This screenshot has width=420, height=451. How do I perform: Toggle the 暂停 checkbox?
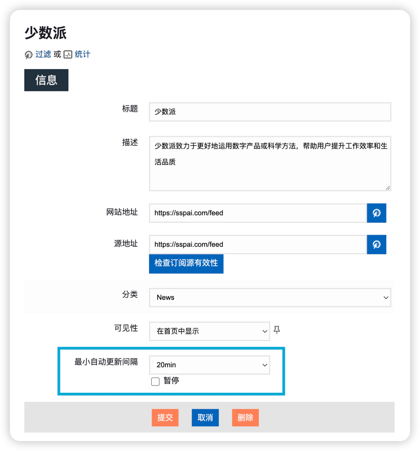point(155,382)
